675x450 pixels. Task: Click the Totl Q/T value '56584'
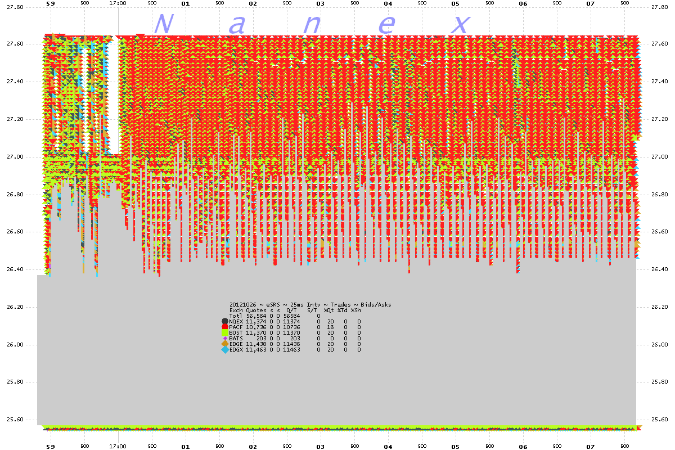pyautogui.click(x=291, y=316)
